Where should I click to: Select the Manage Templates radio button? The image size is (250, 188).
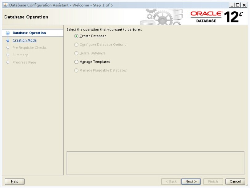pyautogui.click(x=76, y=62)
